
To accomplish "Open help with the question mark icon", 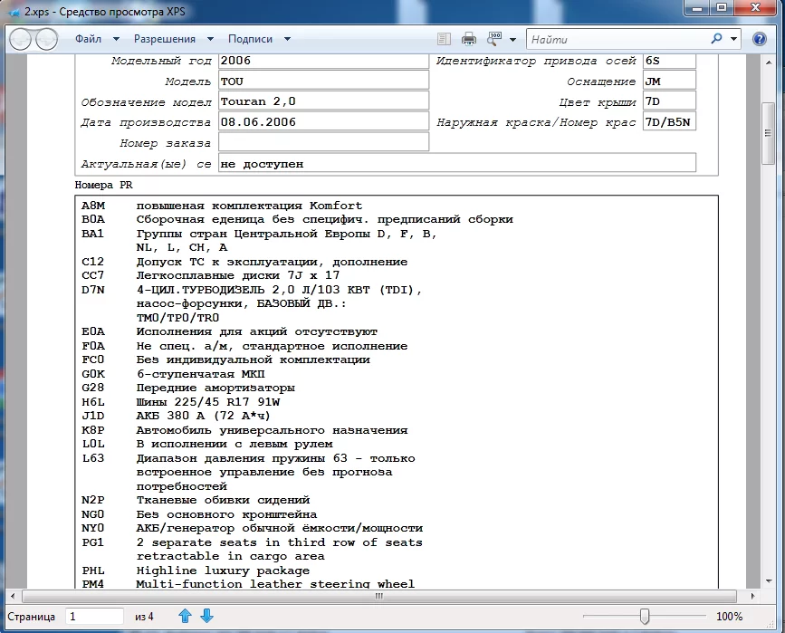I will click(x=759, y=39).
